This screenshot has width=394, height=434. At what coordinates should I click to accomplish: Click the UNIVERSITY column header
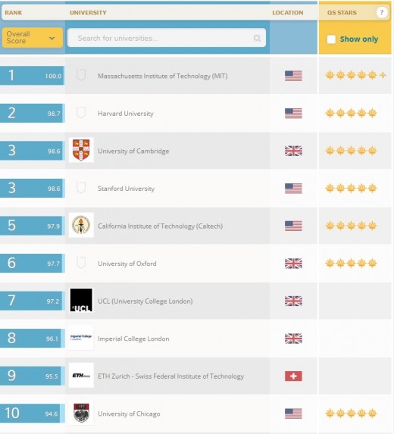tap(88, 13)
